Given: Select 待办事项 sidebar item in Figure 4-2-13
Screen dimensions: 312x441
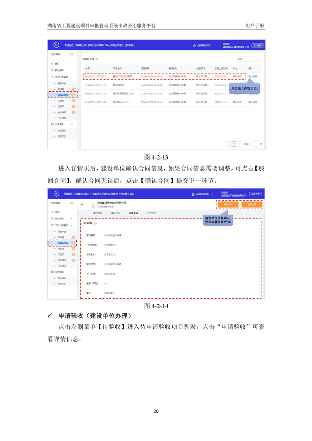Looking at the screenshot, I should coord(62,112).
